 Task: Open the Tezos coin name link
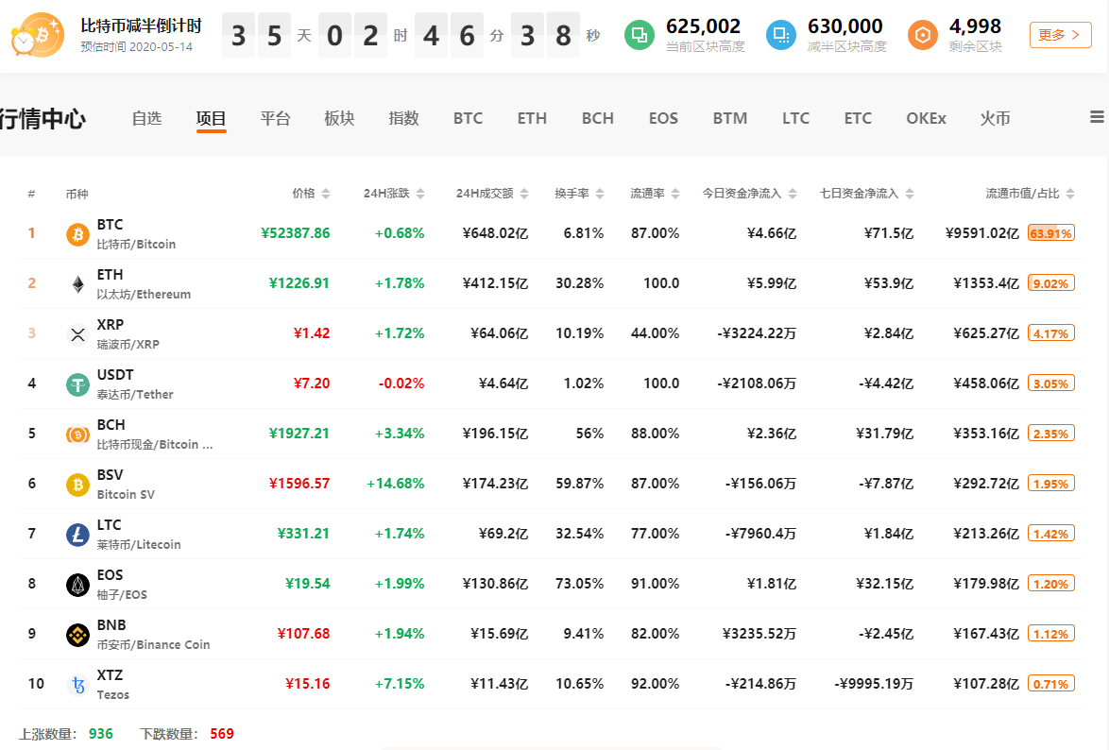click(113, 695)
